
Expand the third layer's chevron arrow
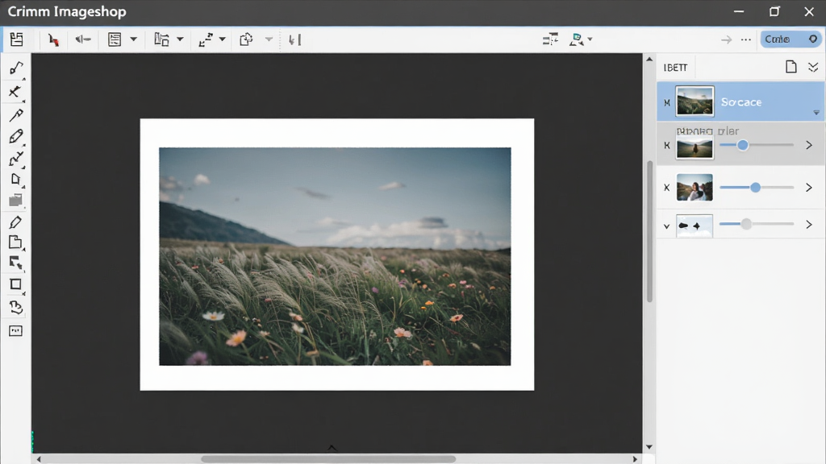(809, 187)
